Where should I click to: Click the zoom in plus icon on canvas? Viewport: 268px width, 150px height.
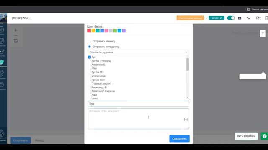16,30
